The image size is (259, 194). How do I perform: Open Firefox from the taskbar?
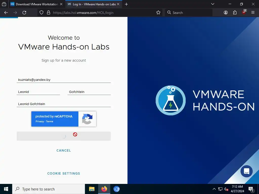[104, 189]
